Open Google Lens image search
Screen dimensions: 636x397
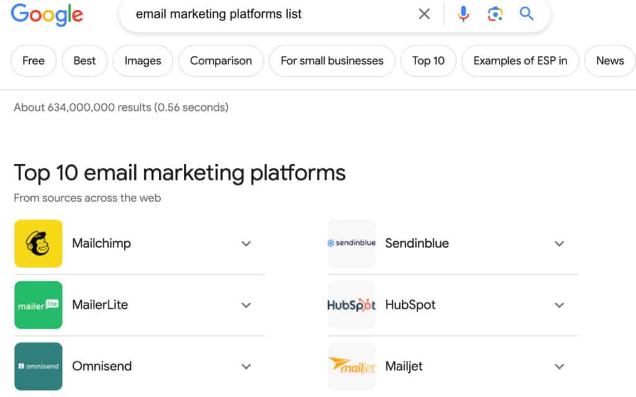point(495,14)
